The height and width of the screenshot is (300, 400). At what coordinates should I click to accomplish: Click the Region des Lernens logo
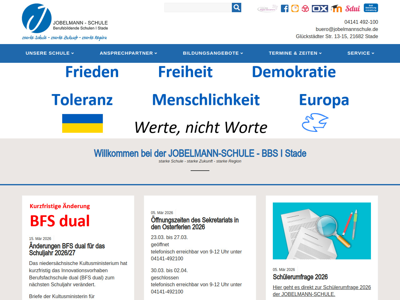pyautogui.click(x=267, y=8)
